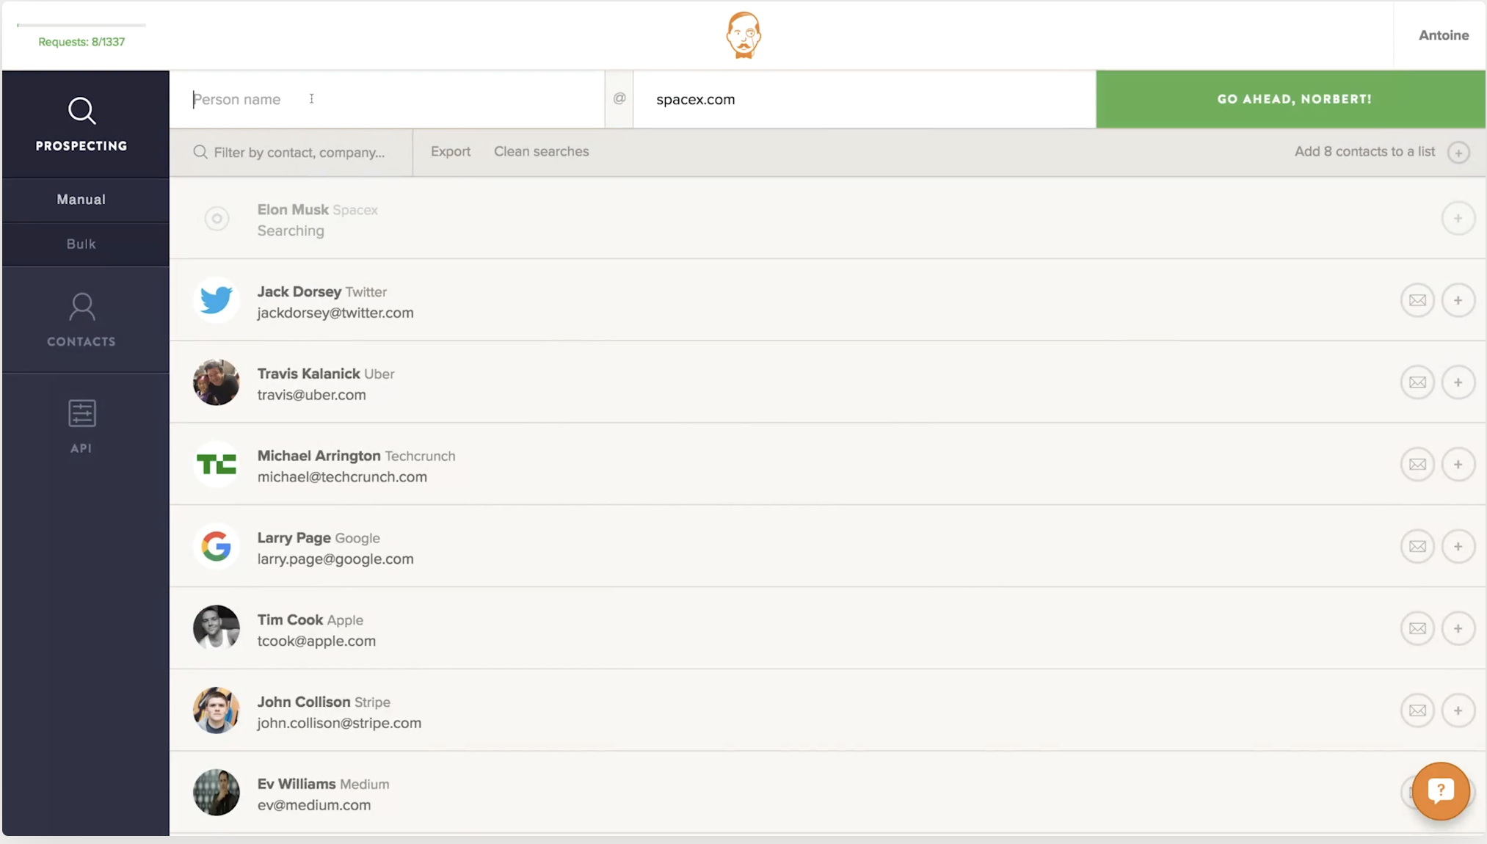This screenshot has width=1487, height=844.
Task: Add Travis Kalanick to a list
Action: point(1458,382)
